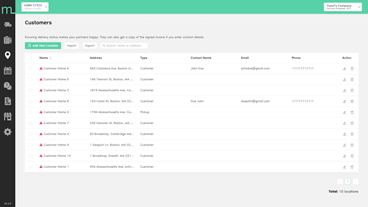The image size is (368, 207).
Task: Click the email doejohn@gmail.com
Action: pos(255,101)
